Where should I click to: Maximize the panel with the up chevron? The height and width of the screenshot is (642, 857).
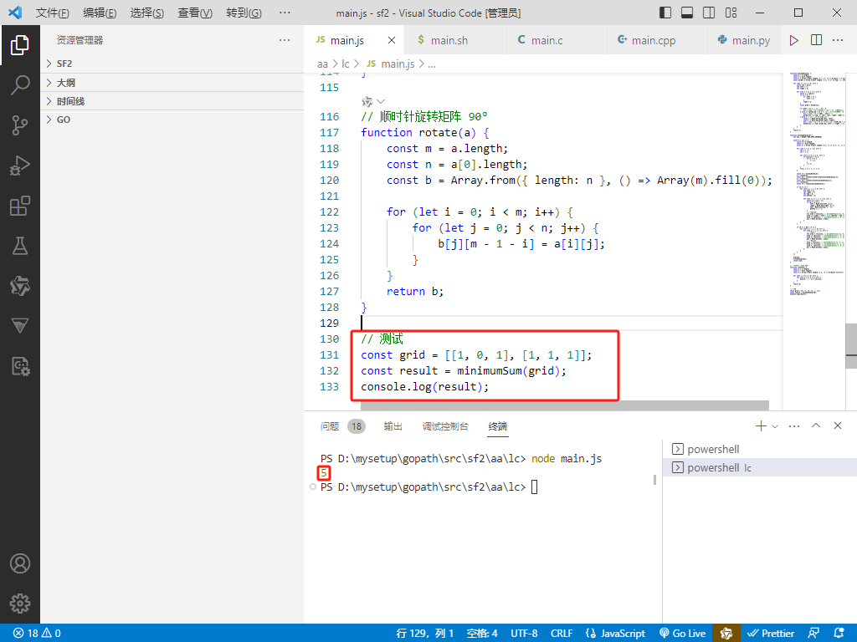[816, 425]
